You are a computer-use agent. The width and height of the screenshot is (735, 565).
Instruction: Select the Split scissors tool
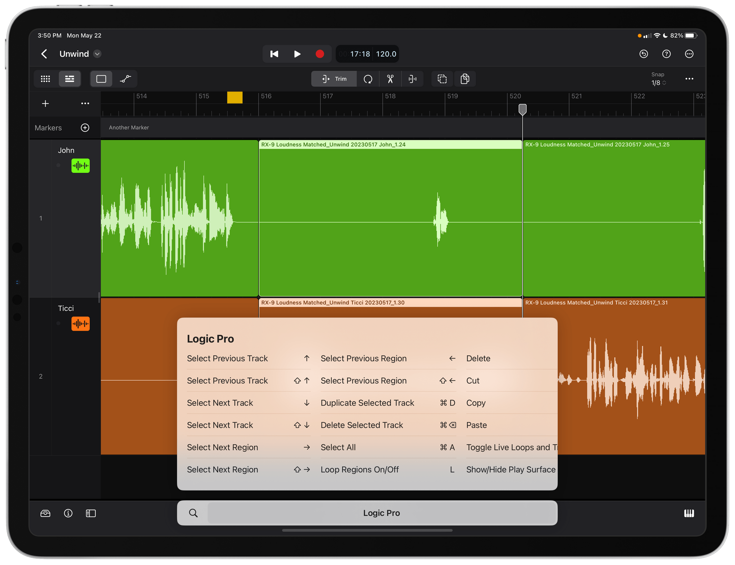click(390, 79)
